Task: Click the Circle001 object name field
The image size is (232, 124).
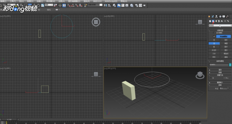Action: pyautogui.click(x=219, y=65)
